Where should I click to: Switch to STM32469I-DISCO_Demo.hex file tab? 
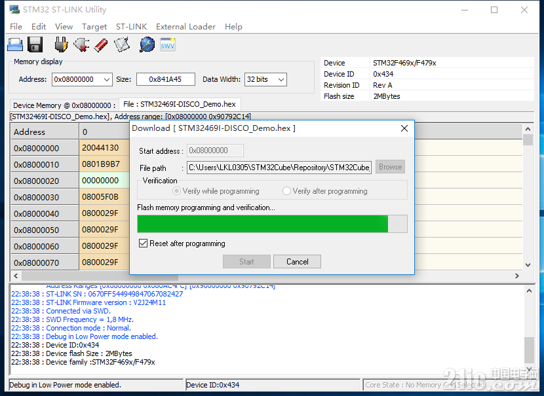click(x=180, y=104)
